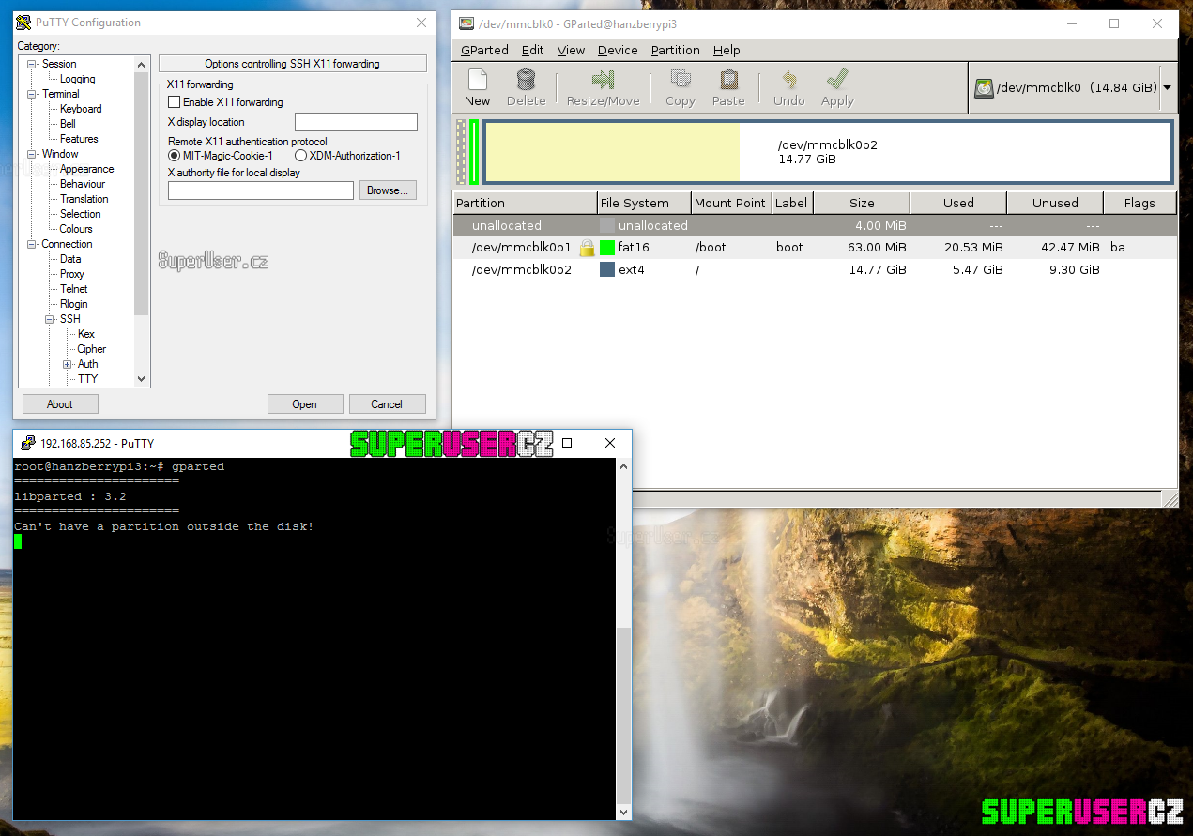The height and width of the screenshot is (836, 1193).
Task: Click the X authority file path field
Action: [261, 190]
